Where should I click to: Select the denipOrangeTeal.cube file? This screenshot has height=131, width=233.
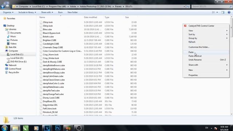click(53, 94)
